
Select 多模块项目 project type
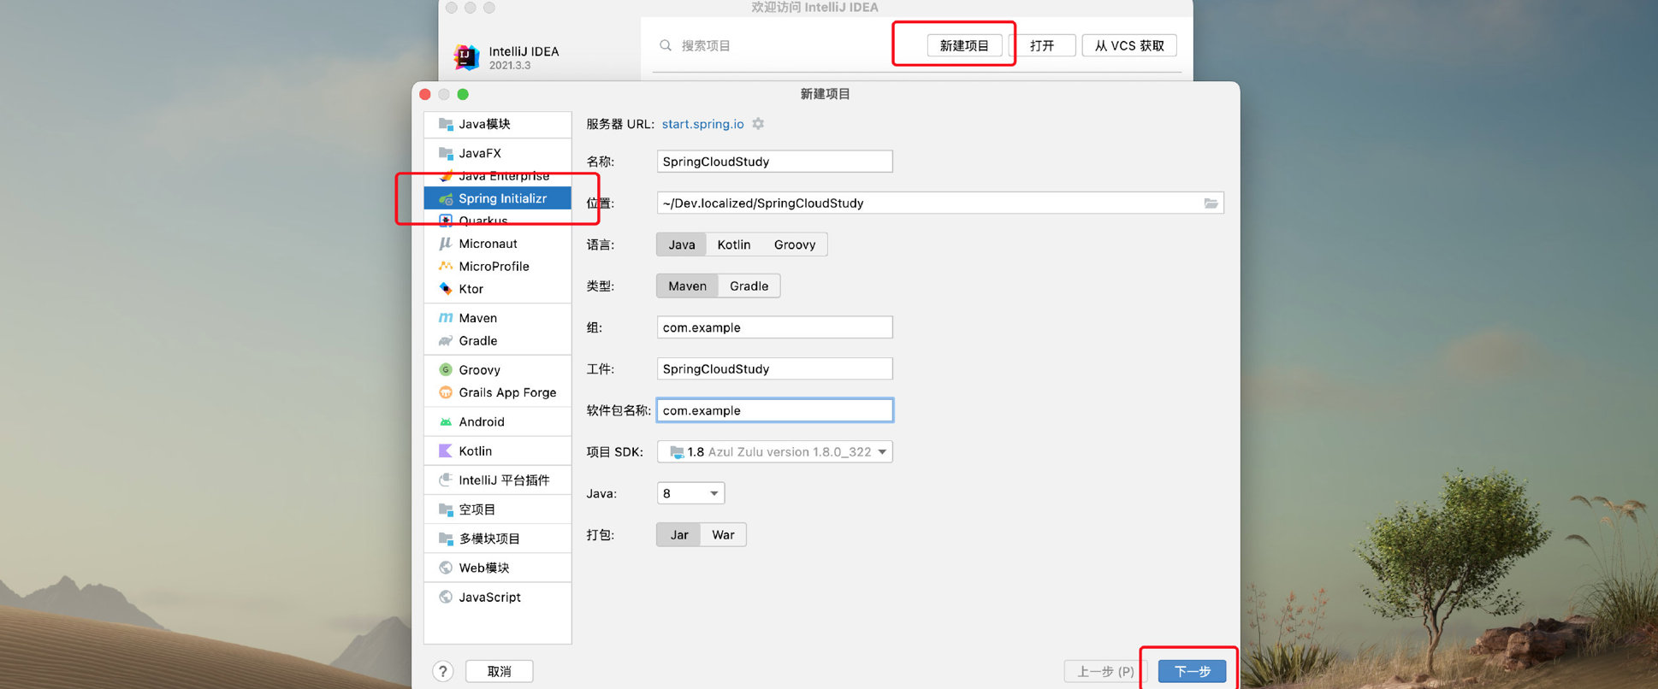coord(498,539)
